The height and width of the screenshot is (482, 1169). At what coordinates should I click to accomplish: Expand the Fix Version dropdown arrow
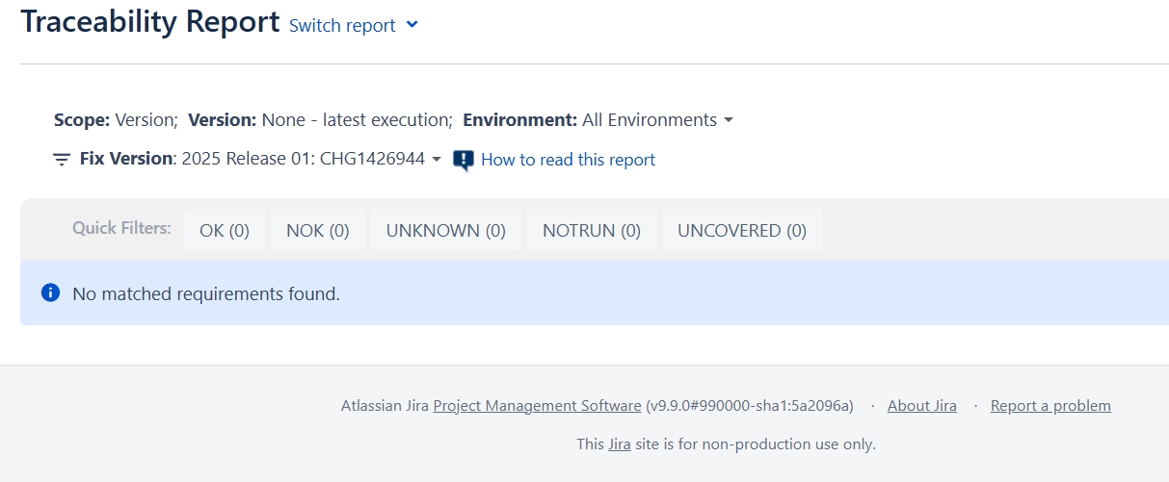coord(437,160)
